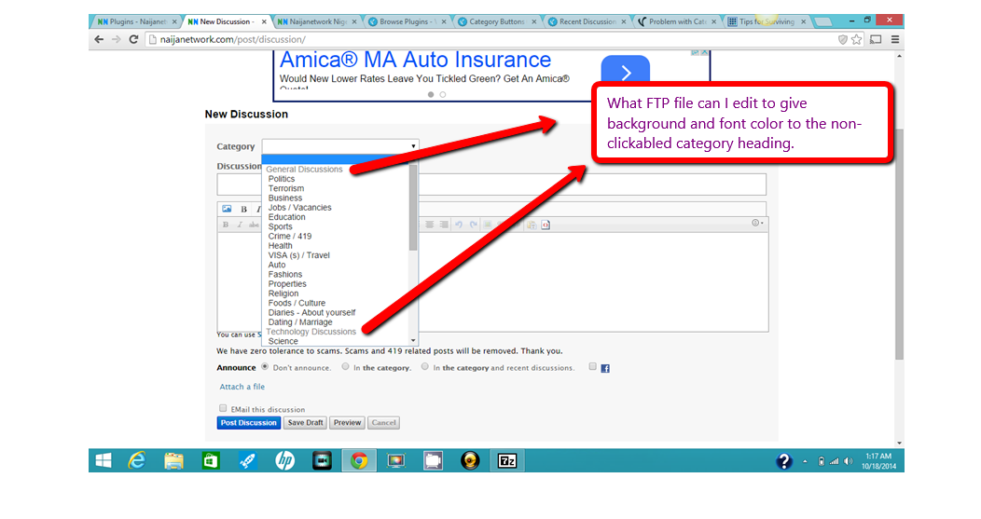Screen dimensions: 981x519
Task: Launch the HP app from taskbar
Action: [x=284, y=461]
